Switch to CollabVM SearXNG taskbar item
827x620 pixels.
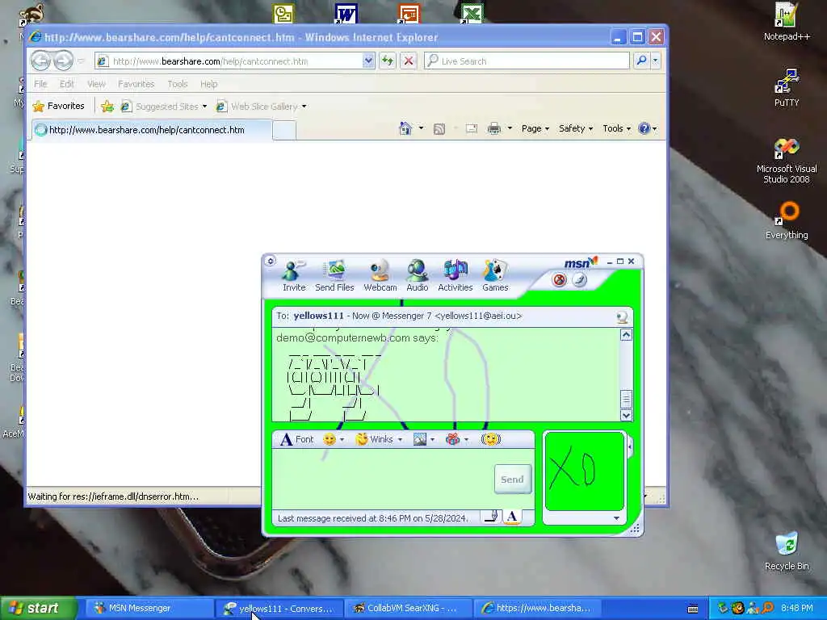(x=409, y=609)
